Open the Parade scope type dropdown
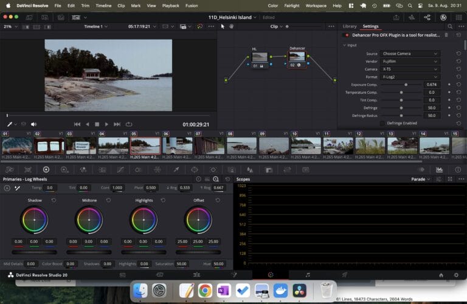This screenshot has height=304, width=467. tap(421, 179)
